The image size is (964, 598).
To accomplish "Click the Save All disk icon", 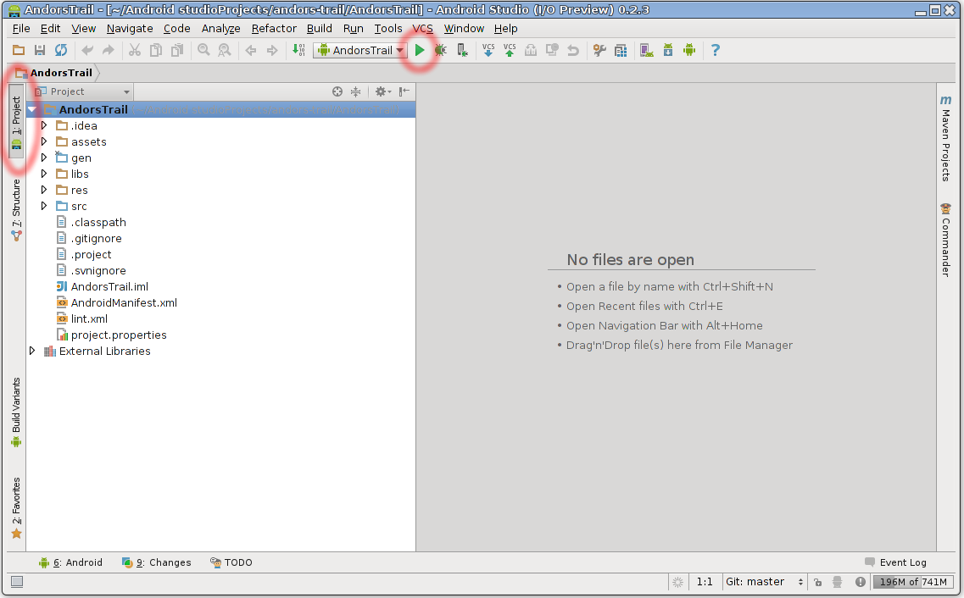I will click(40, 50).
